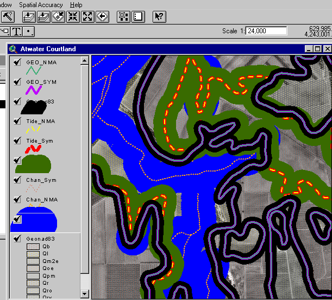Image resolution: width=332 pixels, height=300 pixels.
Task: Toggle visibility of the Tide_Sym theme
Action: [x=17, y=141]
